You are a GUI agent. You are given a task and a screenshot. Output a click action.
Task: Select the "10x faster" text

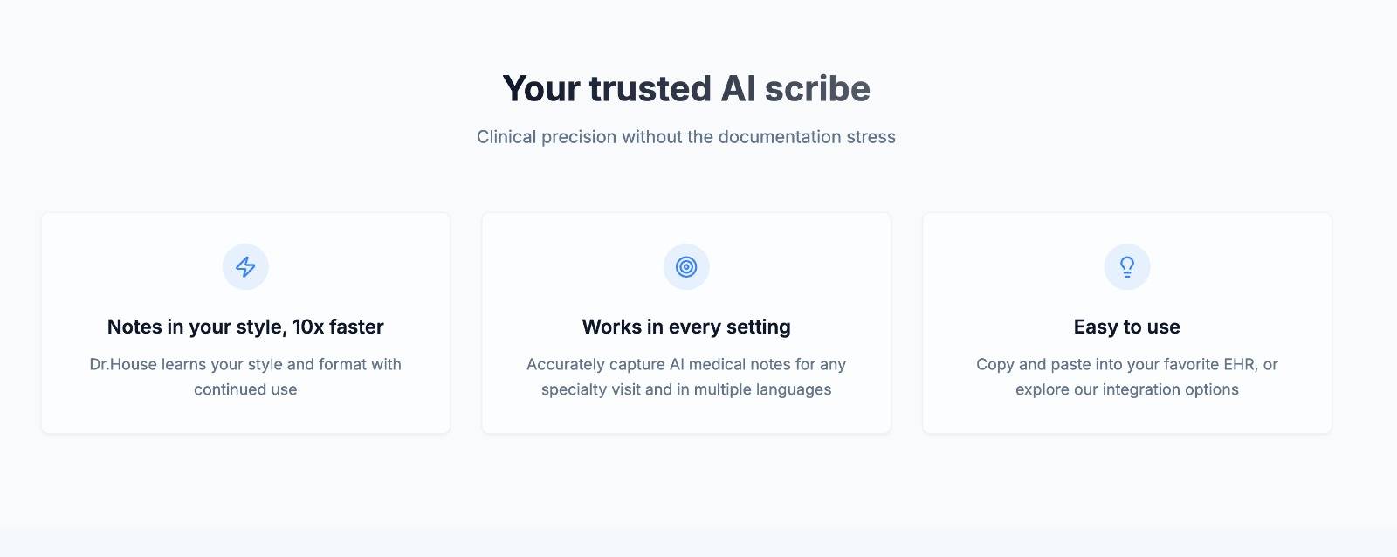338,327
